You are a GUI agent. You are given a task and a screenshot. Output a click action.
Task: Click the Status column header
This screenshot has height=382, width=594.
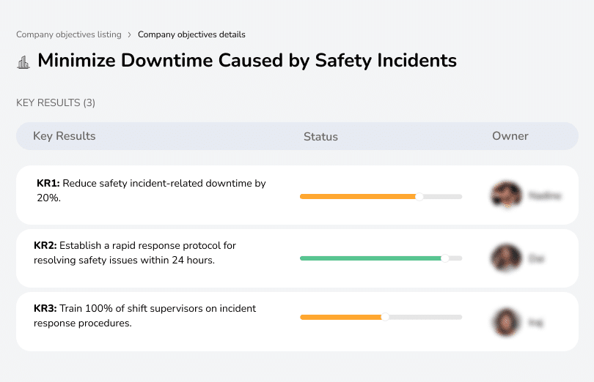coord(320,137)
